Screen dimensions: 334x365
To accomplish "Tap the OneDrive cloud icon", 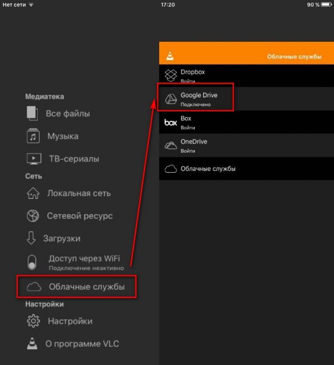I will pos(170,145).
